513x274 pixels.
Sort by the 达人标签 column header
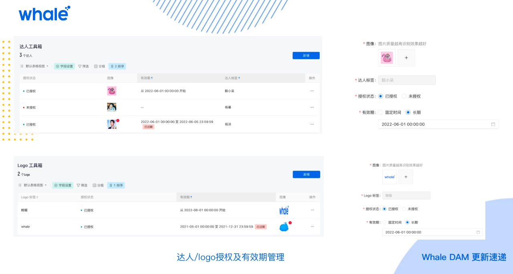click(x=232, y=78)
